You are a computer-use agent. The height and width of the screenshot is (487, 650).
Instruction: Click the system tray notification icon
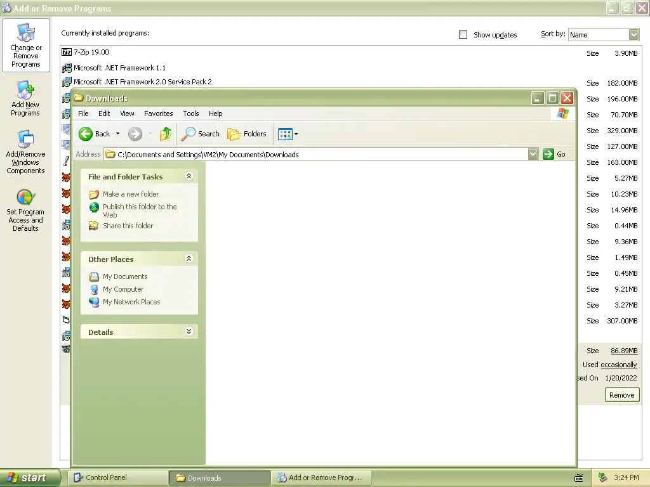603,477
